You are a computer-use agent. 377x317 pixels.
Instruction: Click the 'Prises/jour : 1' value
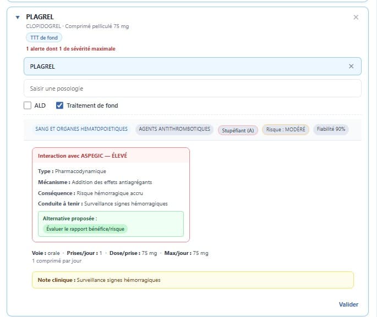pos(84,253)
